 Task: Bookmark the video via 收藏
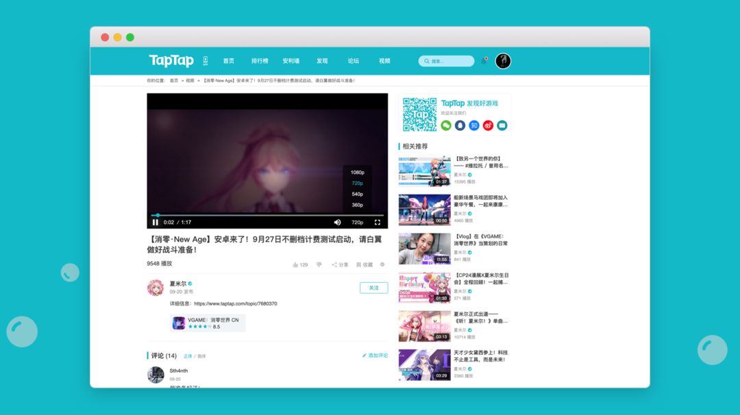pos(365,264)
